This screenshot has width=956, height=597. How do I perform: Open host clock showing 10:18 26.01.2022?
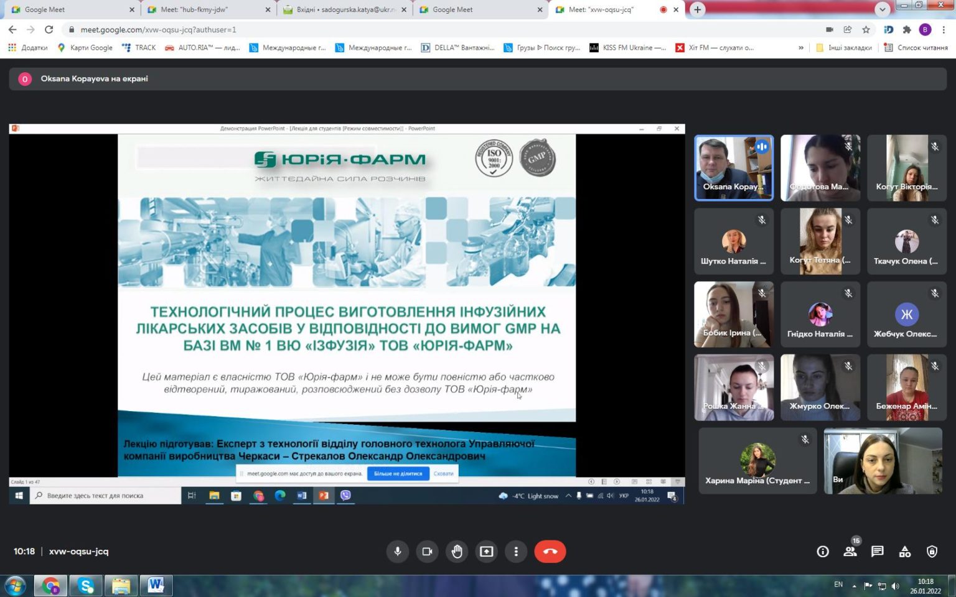926,586
